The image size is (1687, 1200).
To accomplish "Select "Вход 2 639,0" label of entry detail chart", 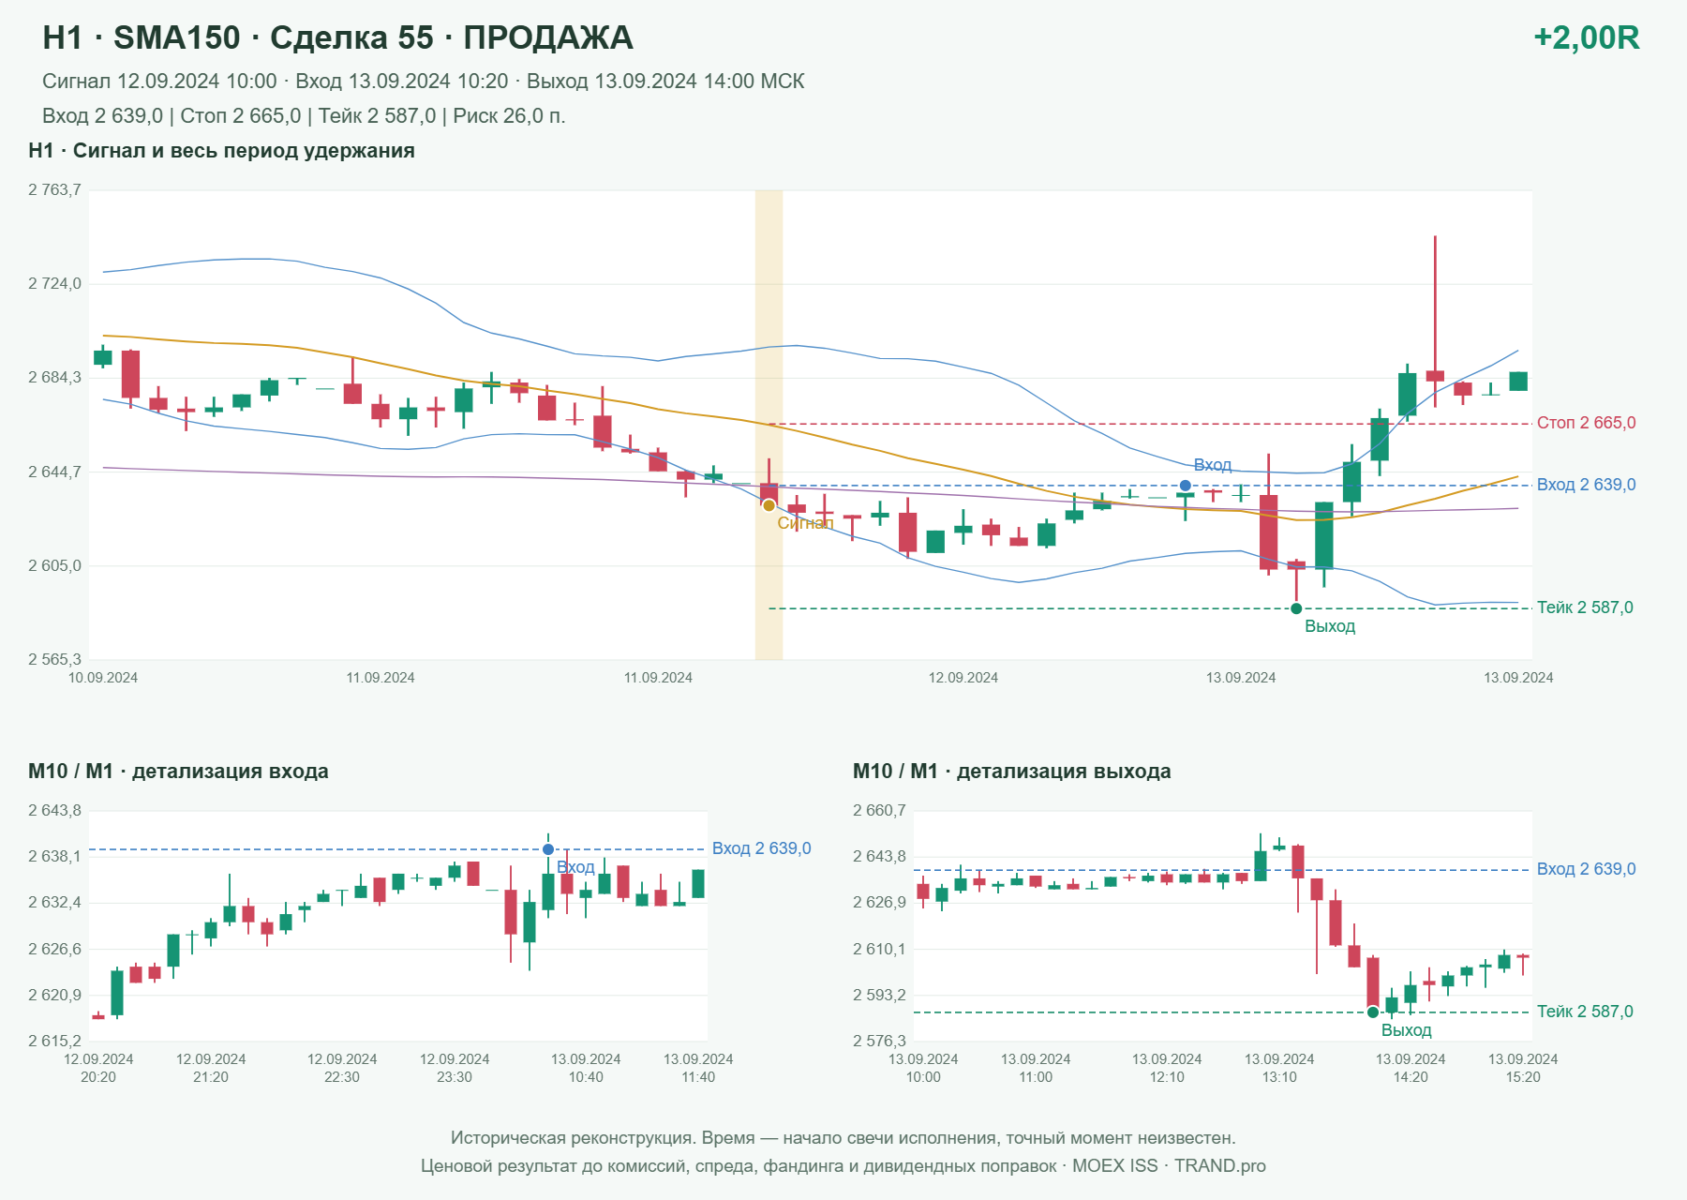I will pos(761,848).
